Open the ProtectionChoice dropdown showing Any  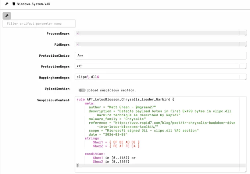point(161,56)
